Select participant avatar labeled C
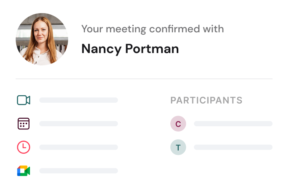Viewport: 288px width, 192px height. pyautogui.click(x=178, y=124)
